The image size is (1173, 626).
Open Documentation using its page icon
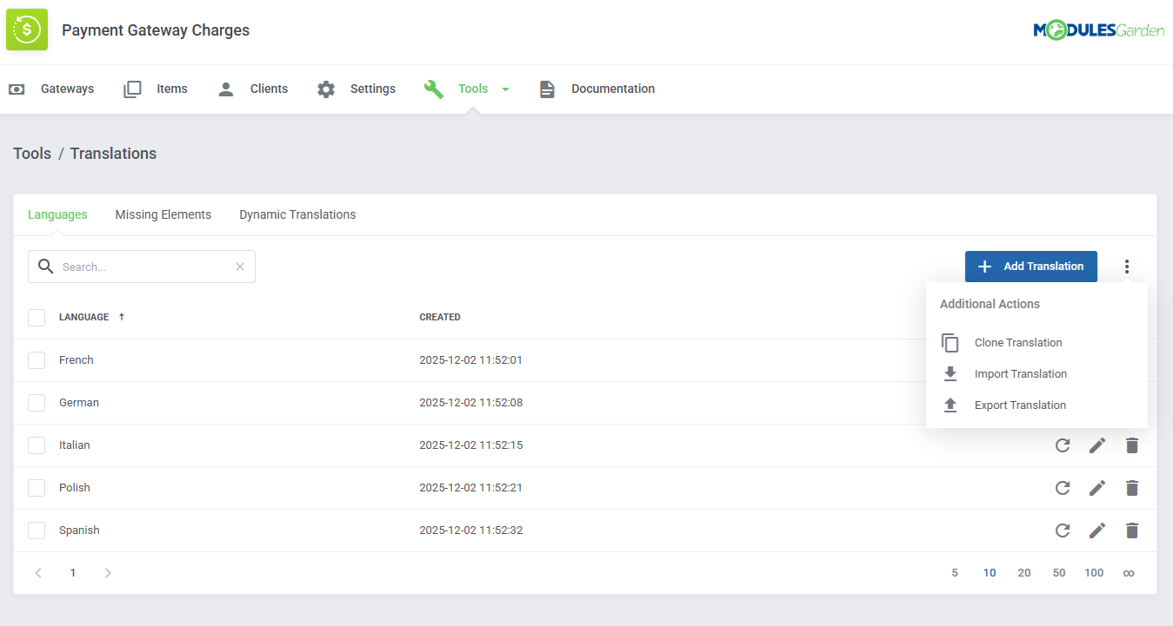pos(546,89)
